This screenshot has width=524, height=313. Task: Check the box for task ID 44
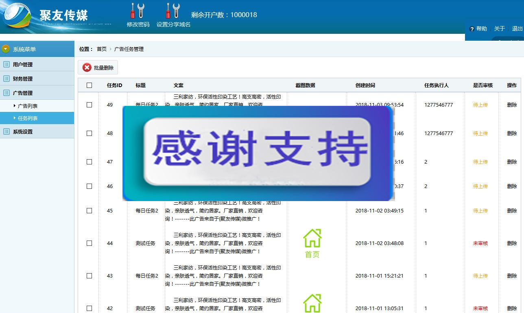(90, 243)
